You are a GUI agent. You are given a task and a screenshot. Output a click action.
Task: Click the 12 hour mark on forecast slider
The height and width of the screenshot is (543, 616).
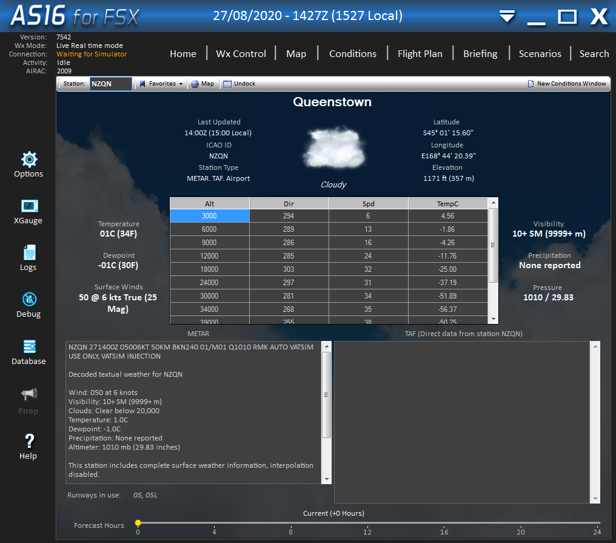(x=367, y=531)
